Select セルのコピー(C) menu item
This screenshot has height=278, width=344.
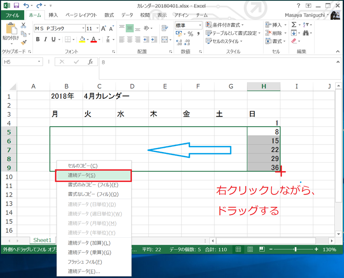pyautogui.click(x=93, y=166)
